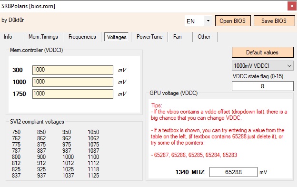298x188 pixels.
Task: Switch to the Info tab
Action: point(8,37)
